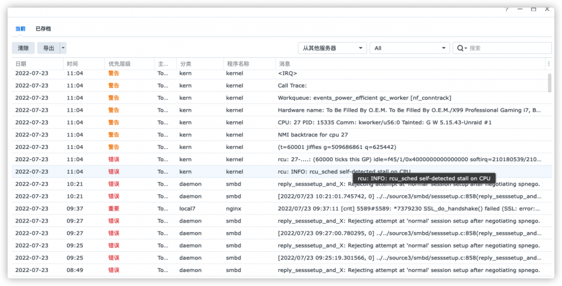
Task: Click the window help question mark icon
Action: tap(506, 10)
